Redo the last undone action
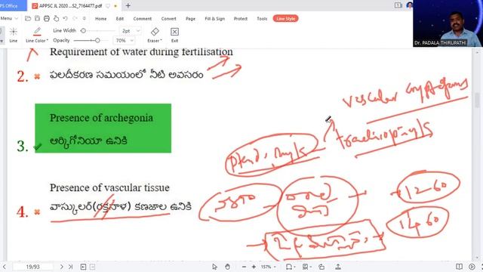483x272 pixels. click(x=75, y=18)
